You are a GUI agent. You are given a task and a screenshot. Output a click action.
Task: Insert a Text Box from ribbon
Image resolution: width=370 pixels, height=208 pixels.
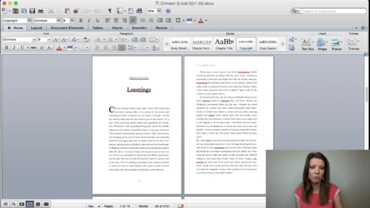tap(308, 44)
